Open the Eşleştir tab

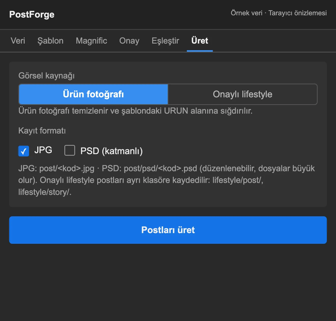(x=165, y=41)
